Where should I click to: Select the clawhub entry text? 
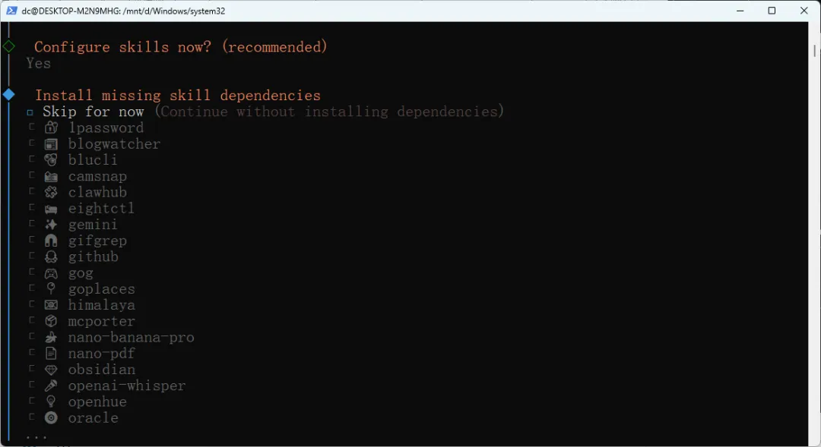coord(97,193)
